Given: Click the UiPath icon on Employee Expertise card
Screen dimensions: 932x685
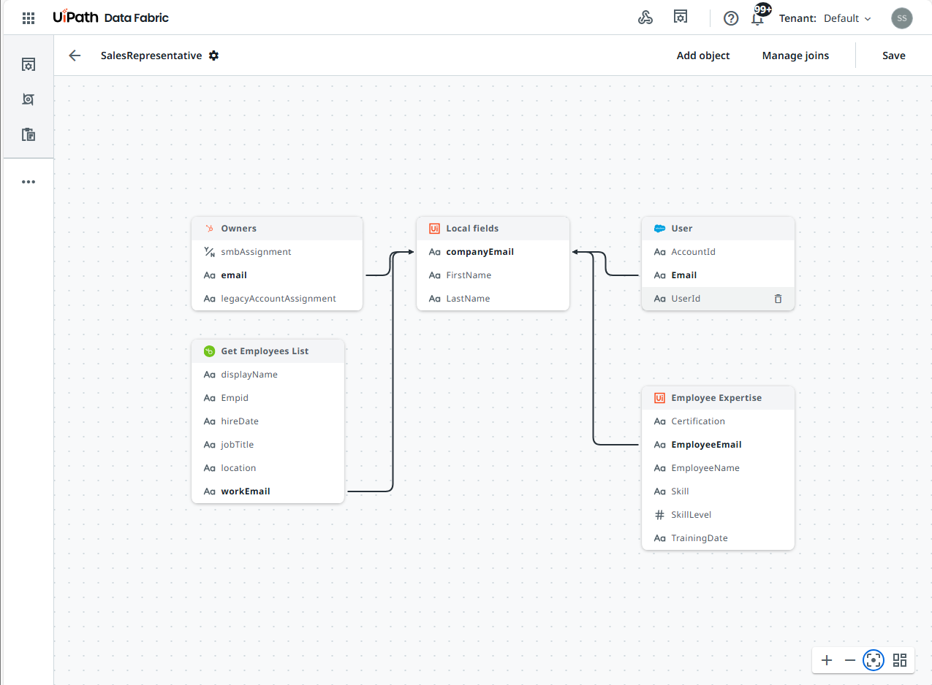Looking at the screenshot, I should (x=659, y=398).
